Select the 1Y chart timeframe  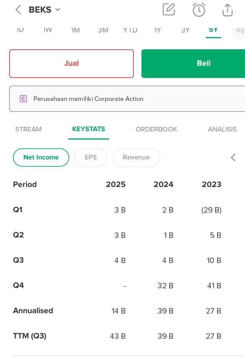[157, 30]
